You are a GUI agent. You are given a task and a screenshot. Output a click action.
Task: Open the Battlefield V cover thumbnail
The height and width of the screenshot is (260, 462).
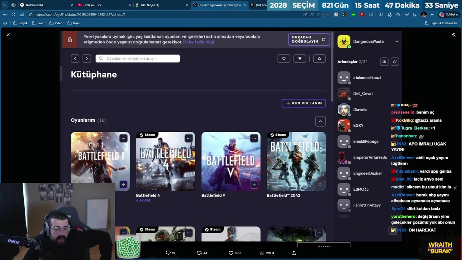[x=231, y=161]
